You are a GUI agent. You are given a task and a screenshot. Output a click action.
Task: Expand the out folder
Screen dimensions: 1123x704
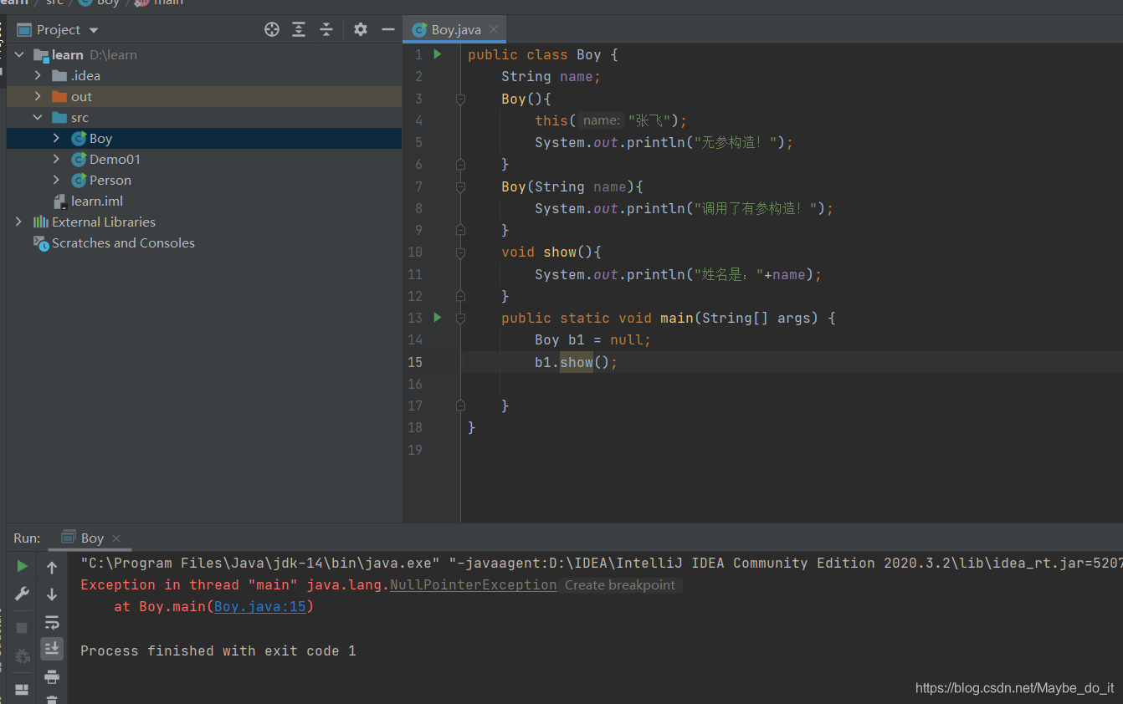38,96
